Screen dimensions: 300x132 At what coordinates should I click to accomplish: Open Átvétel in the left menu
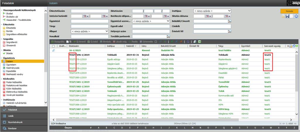[x=10, y=13]
